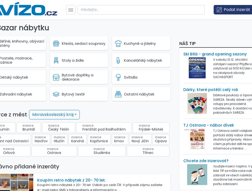Click the chef hat icon for Kuchyně a jídelny
Image resolution: width=252 pixels, height=191 pixels.
[118, 44]
